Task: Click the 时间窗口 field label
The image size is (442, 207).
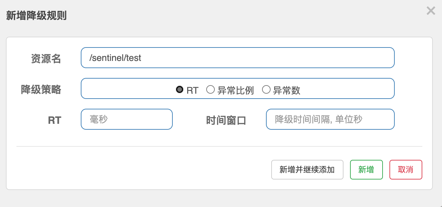Action: coord(226,120)
